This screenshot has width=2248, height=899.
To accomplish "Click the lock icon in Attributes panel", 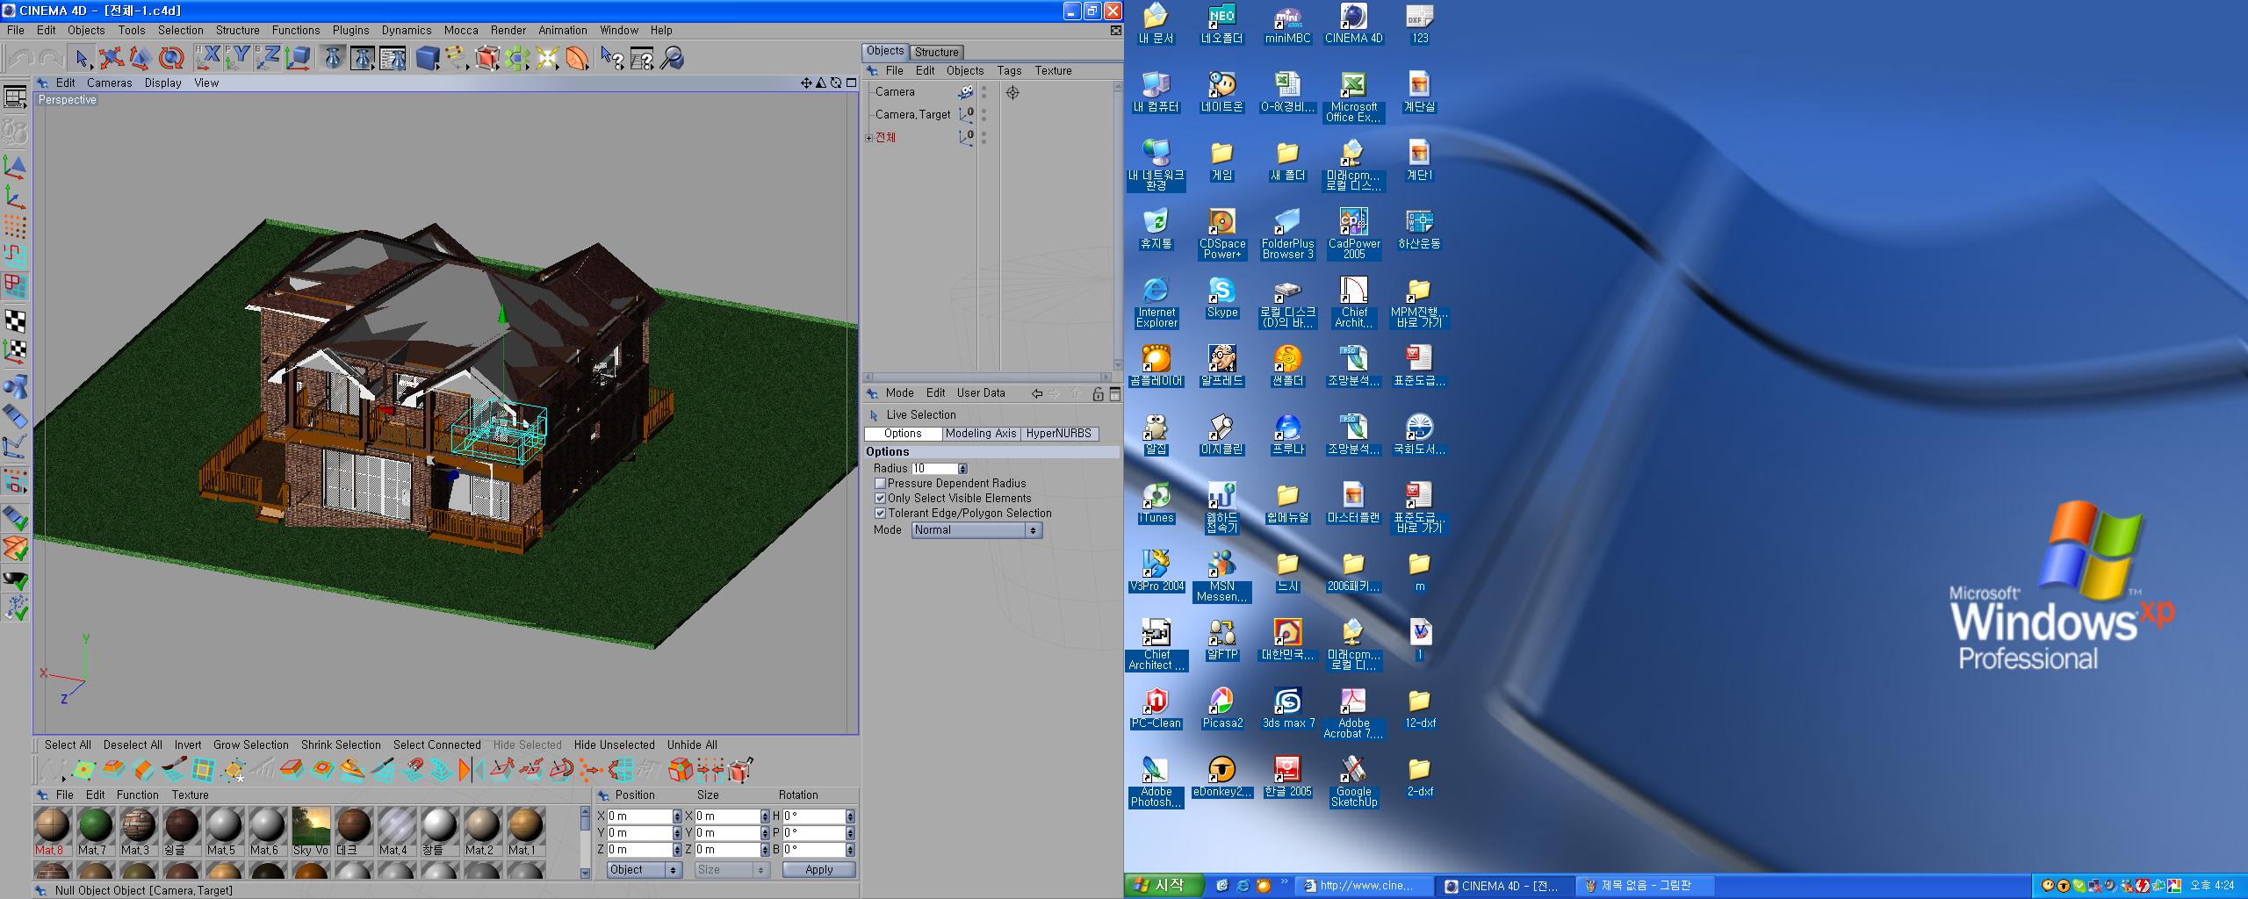I will (1098, 394).
